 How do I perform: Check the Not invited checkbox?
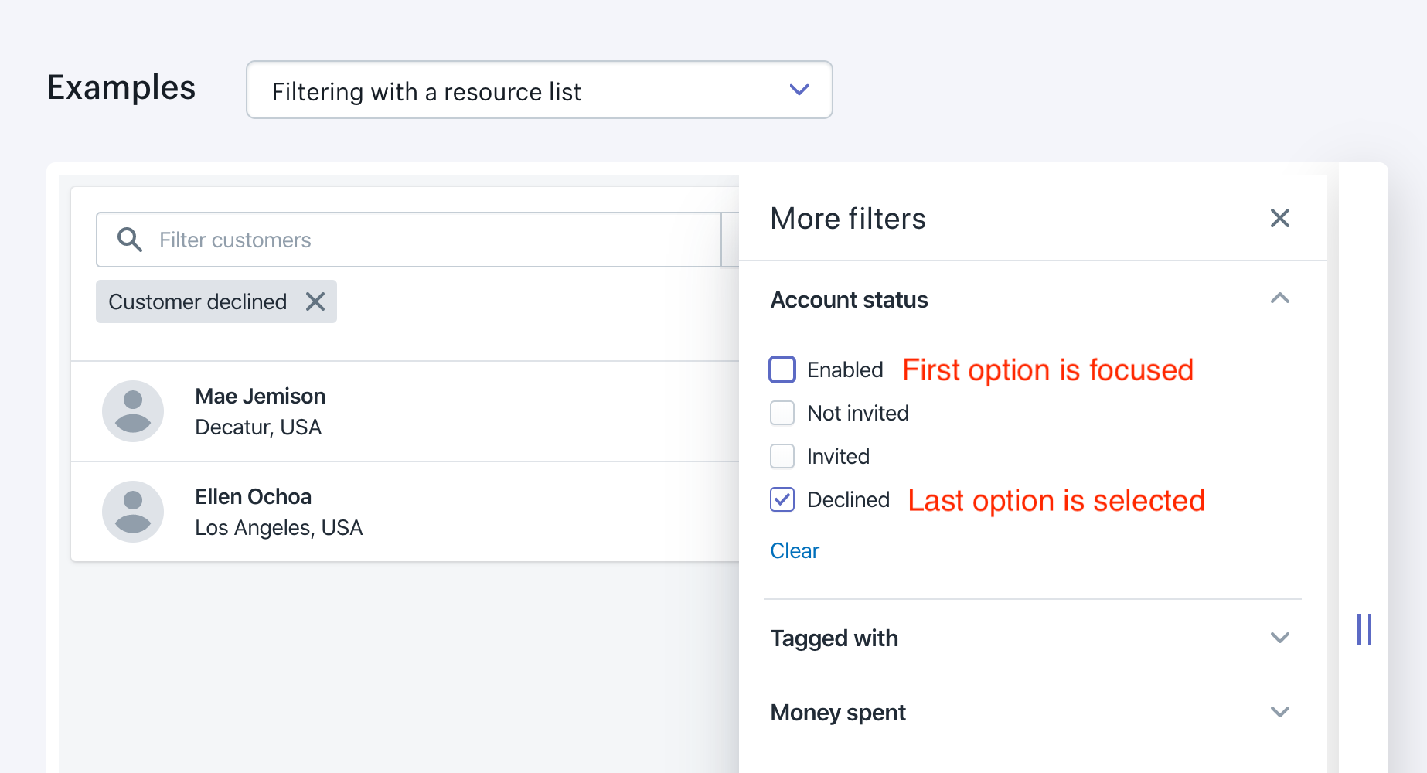782,413
